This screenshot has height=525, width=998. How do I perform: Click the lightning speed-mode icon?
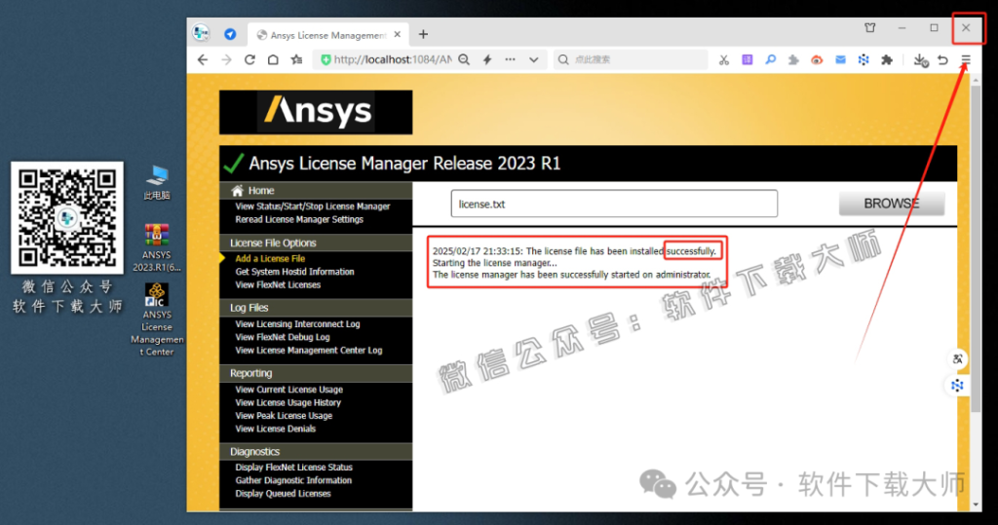[x=487, y=59]
